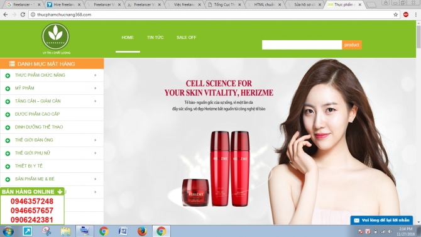Click phone number 0946657657
The height and width of the screenshot is (237, 421).
(32, 211)
